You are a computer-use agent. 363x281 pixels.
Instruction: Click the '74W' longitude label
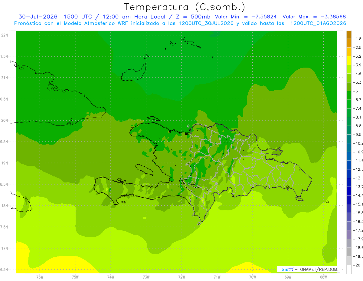(110, 277)
